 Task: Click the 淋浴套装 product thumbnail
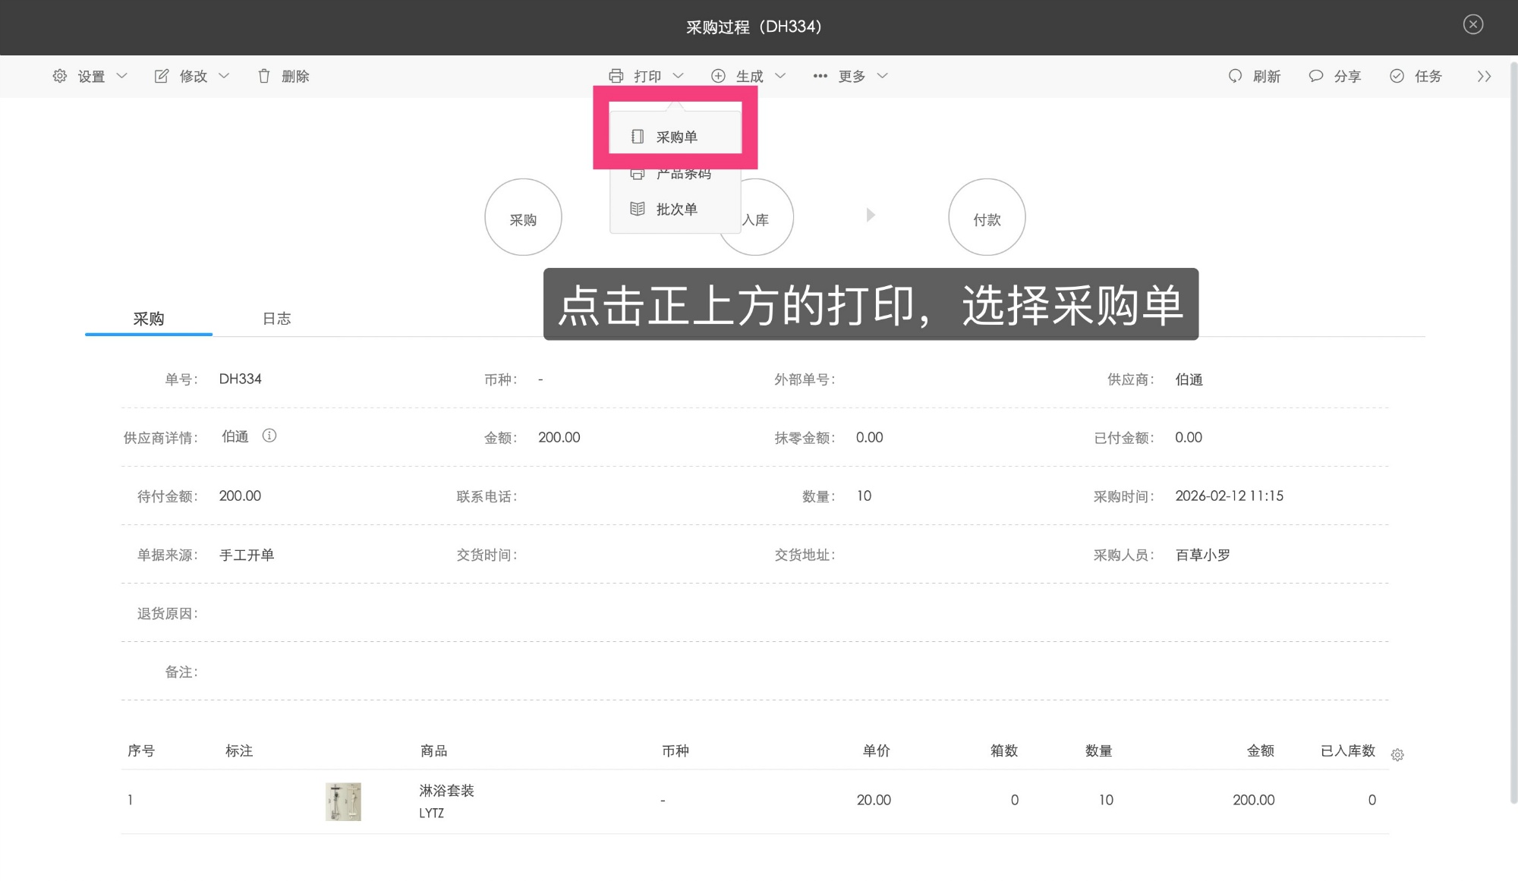(343, 801)
